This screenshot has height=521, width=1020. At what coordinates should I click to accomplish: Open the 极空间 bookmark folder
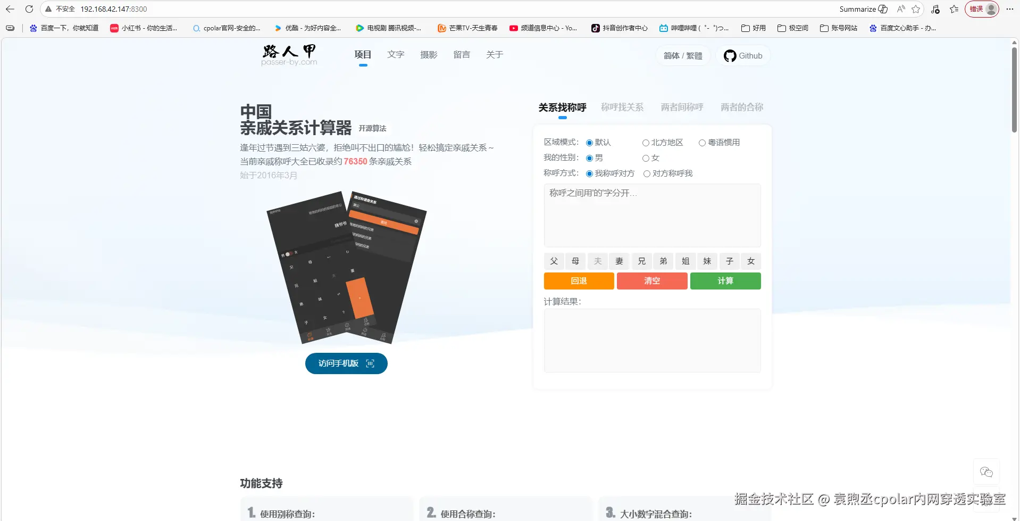coord(792,28)
